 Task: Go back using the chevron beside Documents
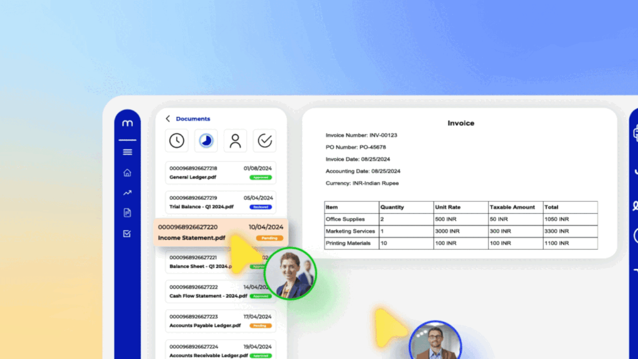coord(168,119)
